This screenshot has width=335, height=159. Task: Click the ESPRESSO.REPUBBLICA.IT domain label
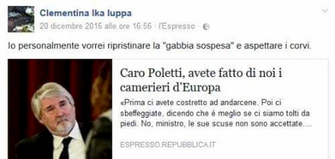click(168, 145)
